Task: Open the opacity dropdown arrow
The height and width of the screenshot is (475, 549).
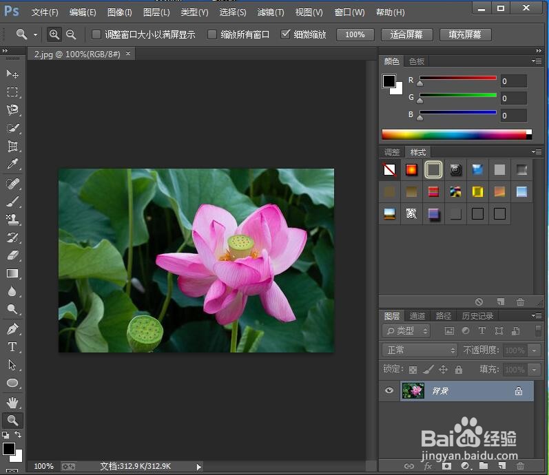Action: 535,350
